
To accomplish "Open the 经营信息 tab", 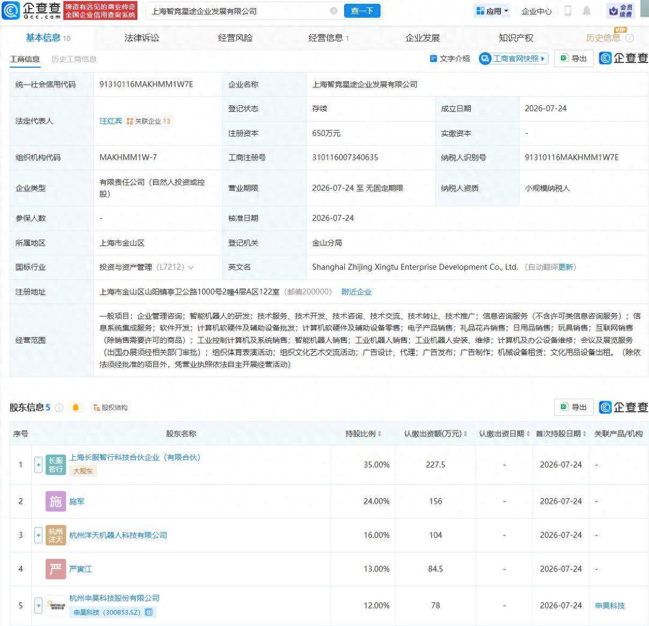I will [x=329, y=38].
